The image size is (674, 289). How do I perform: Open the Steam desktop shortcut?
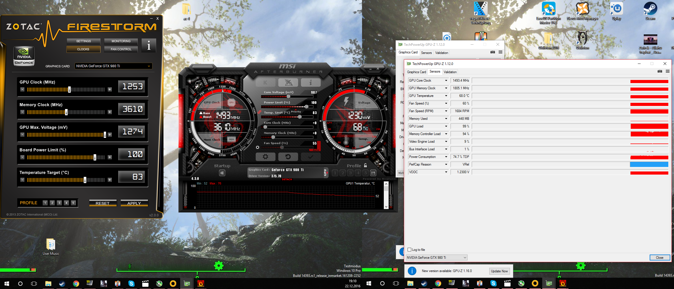tap(650, 11)
